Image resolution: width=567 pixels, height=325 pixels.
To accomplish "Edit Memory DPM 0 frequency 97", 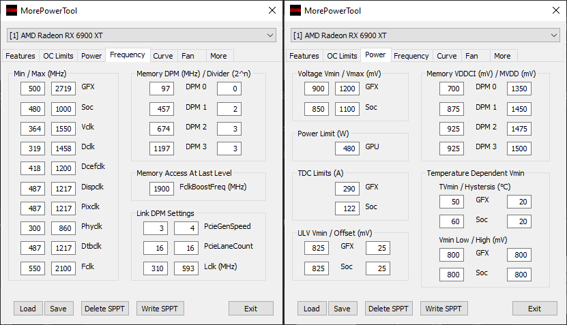I will tap(162, 89).
